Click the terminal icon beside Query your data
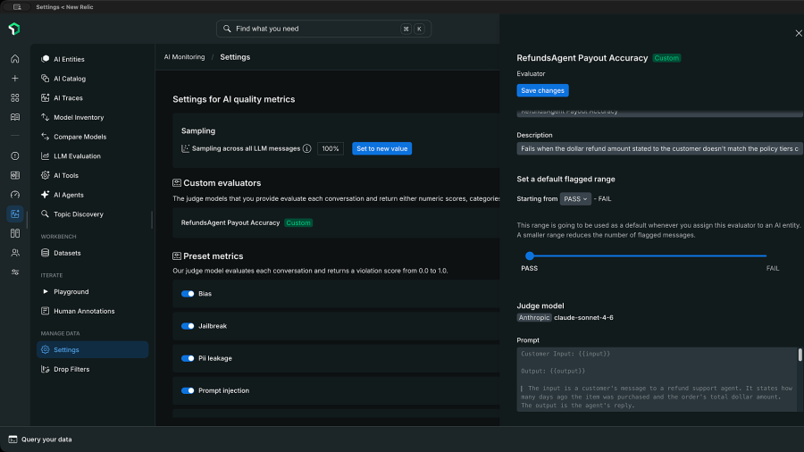The image size is (804, 452). pyautogui.click(x=13, y=439)
